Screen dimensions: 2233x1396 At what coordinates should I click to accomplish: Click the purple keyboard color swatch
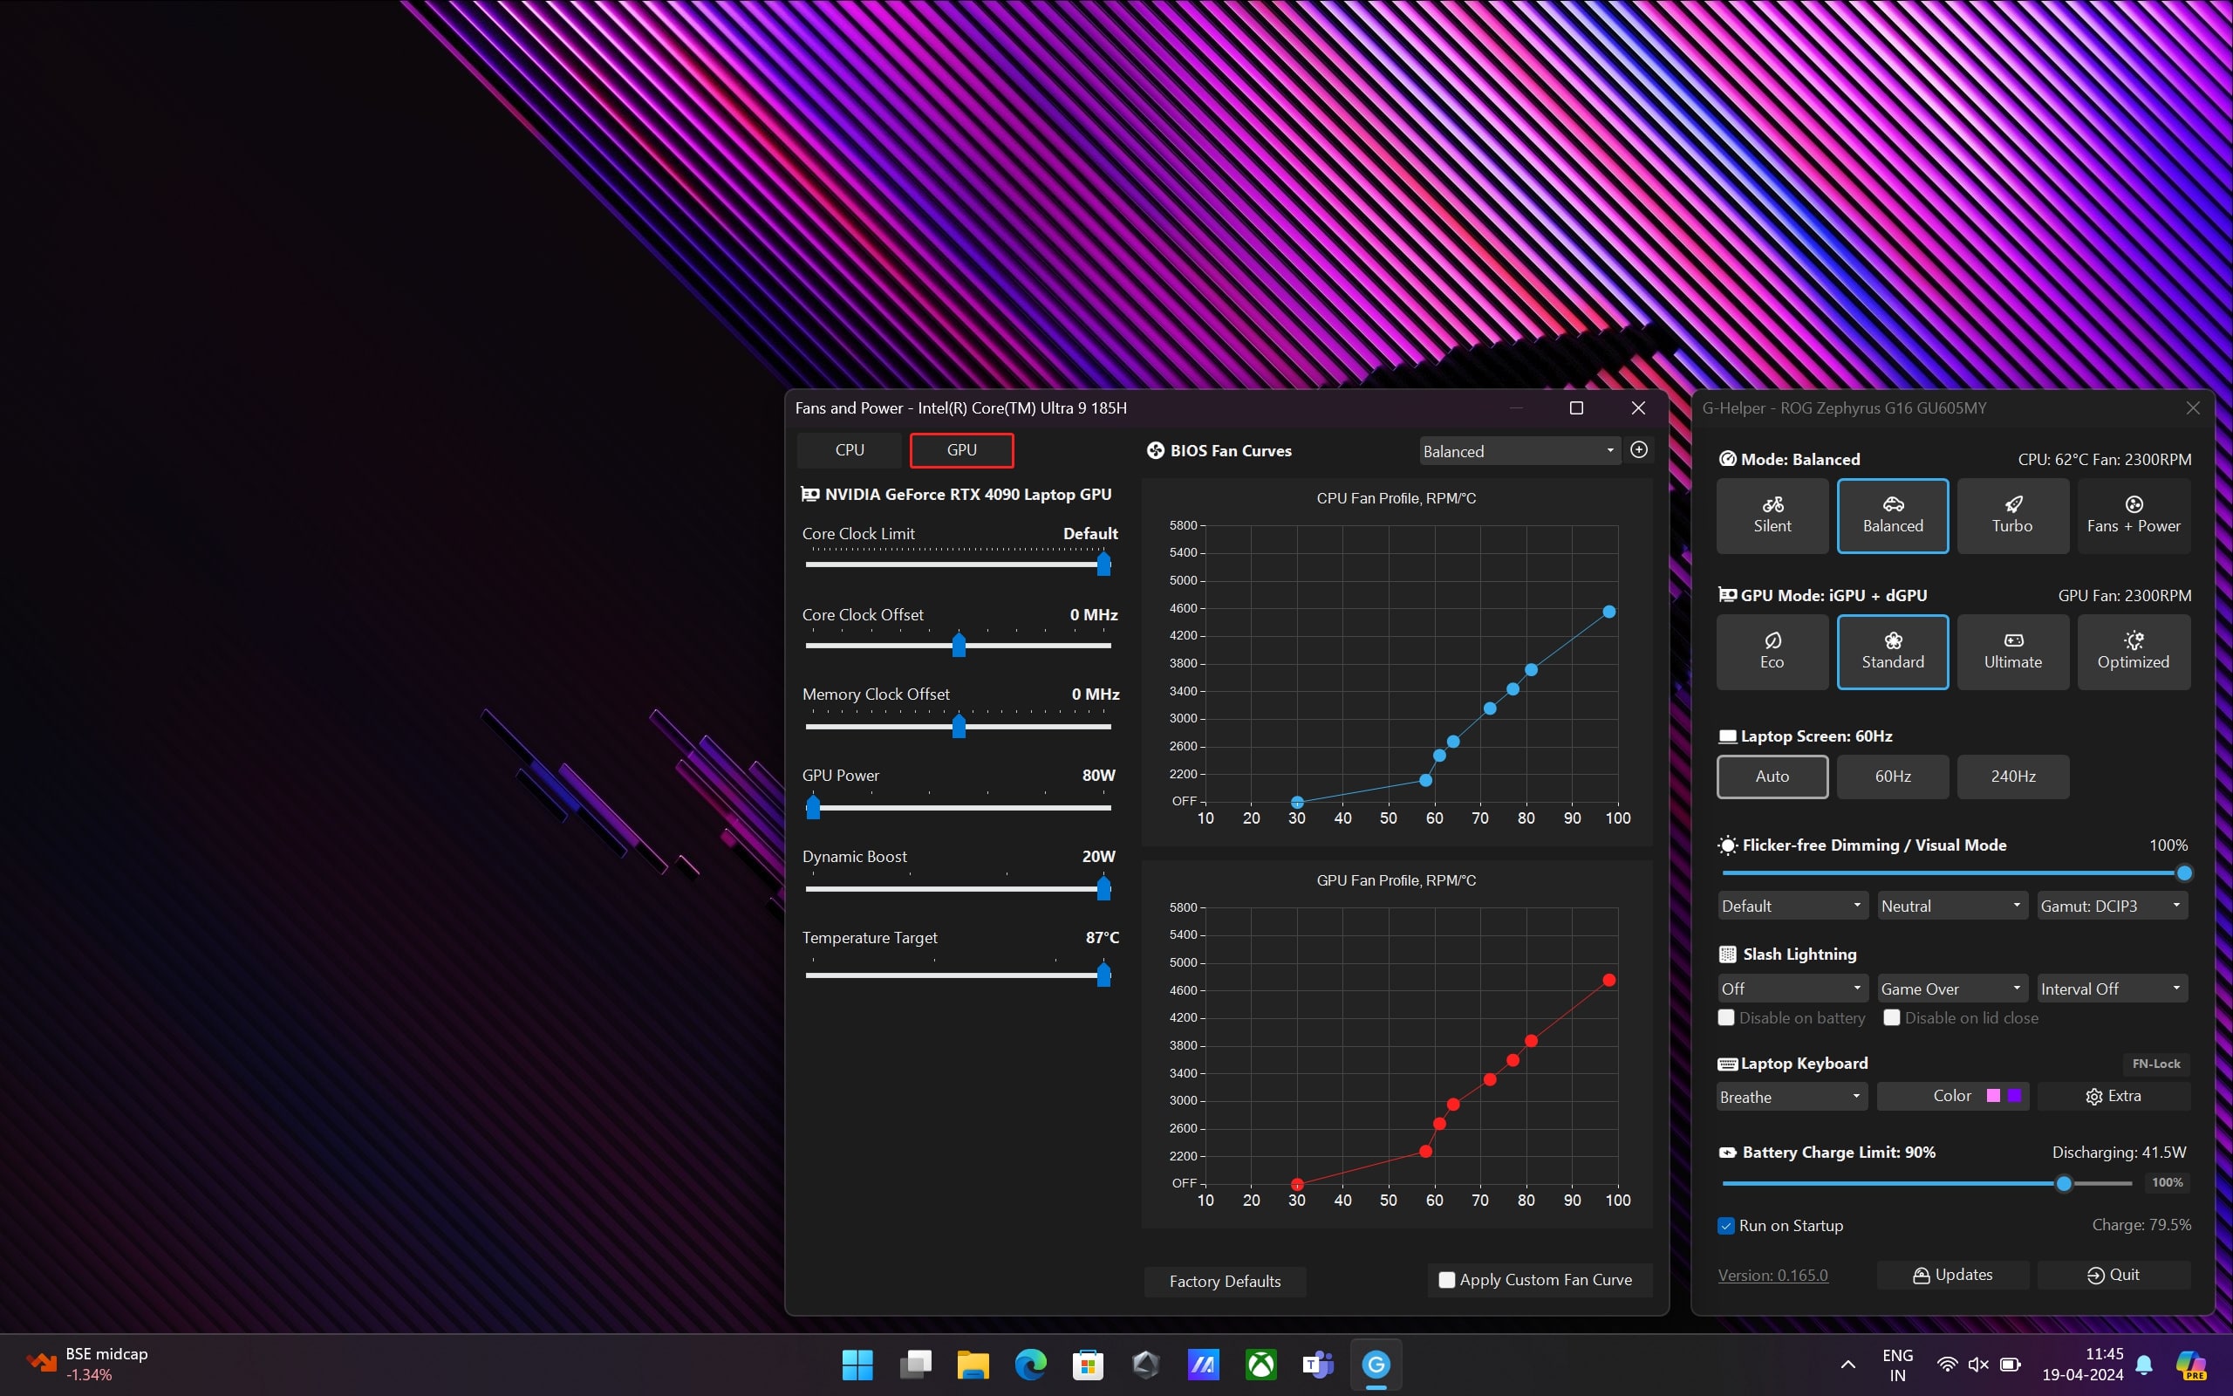(x=2014, y=1096)
